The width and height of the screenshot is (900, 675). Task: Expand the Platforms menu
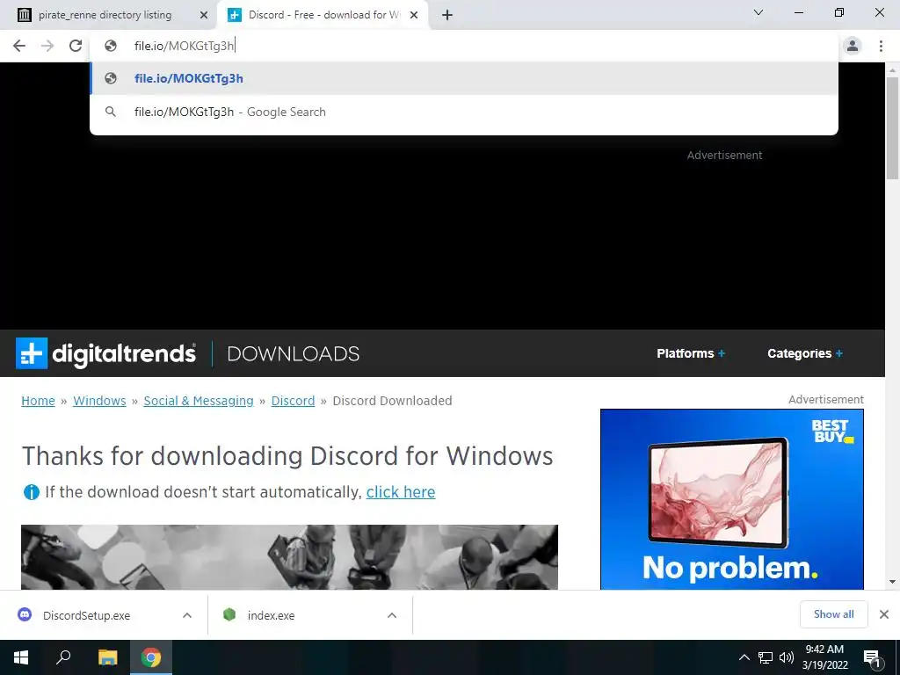point(691,353)
